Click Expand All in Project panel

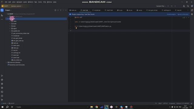click(58, 10)
